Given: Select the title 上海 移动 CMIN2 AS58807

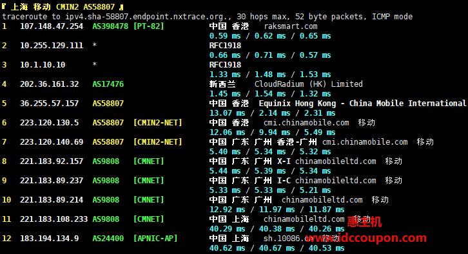Looking at the screenshot, I should point(63,7).
